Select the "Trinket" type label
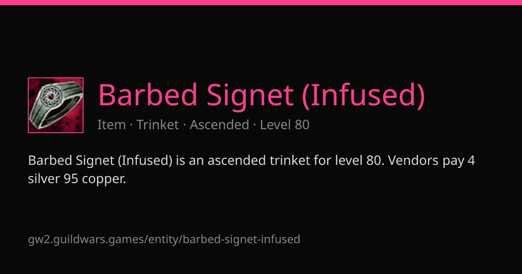This screenshot has height=274, width=522. coord(157,125)
